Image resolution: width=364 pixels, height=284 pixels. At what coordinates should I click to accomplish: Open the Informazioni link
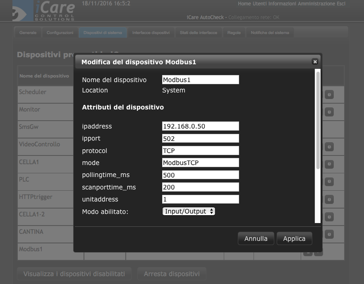point(282,3)
